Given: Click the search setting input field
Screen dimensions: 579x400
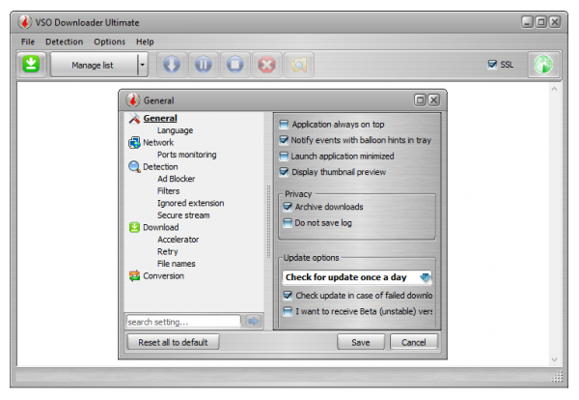Looking at the screenshot, I should 183,322.
